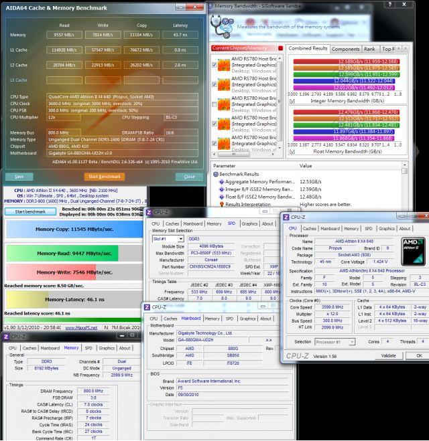Switch to the Combined Results tab
The height and width of the screenshot is (441, 429).
coord(308,48)
